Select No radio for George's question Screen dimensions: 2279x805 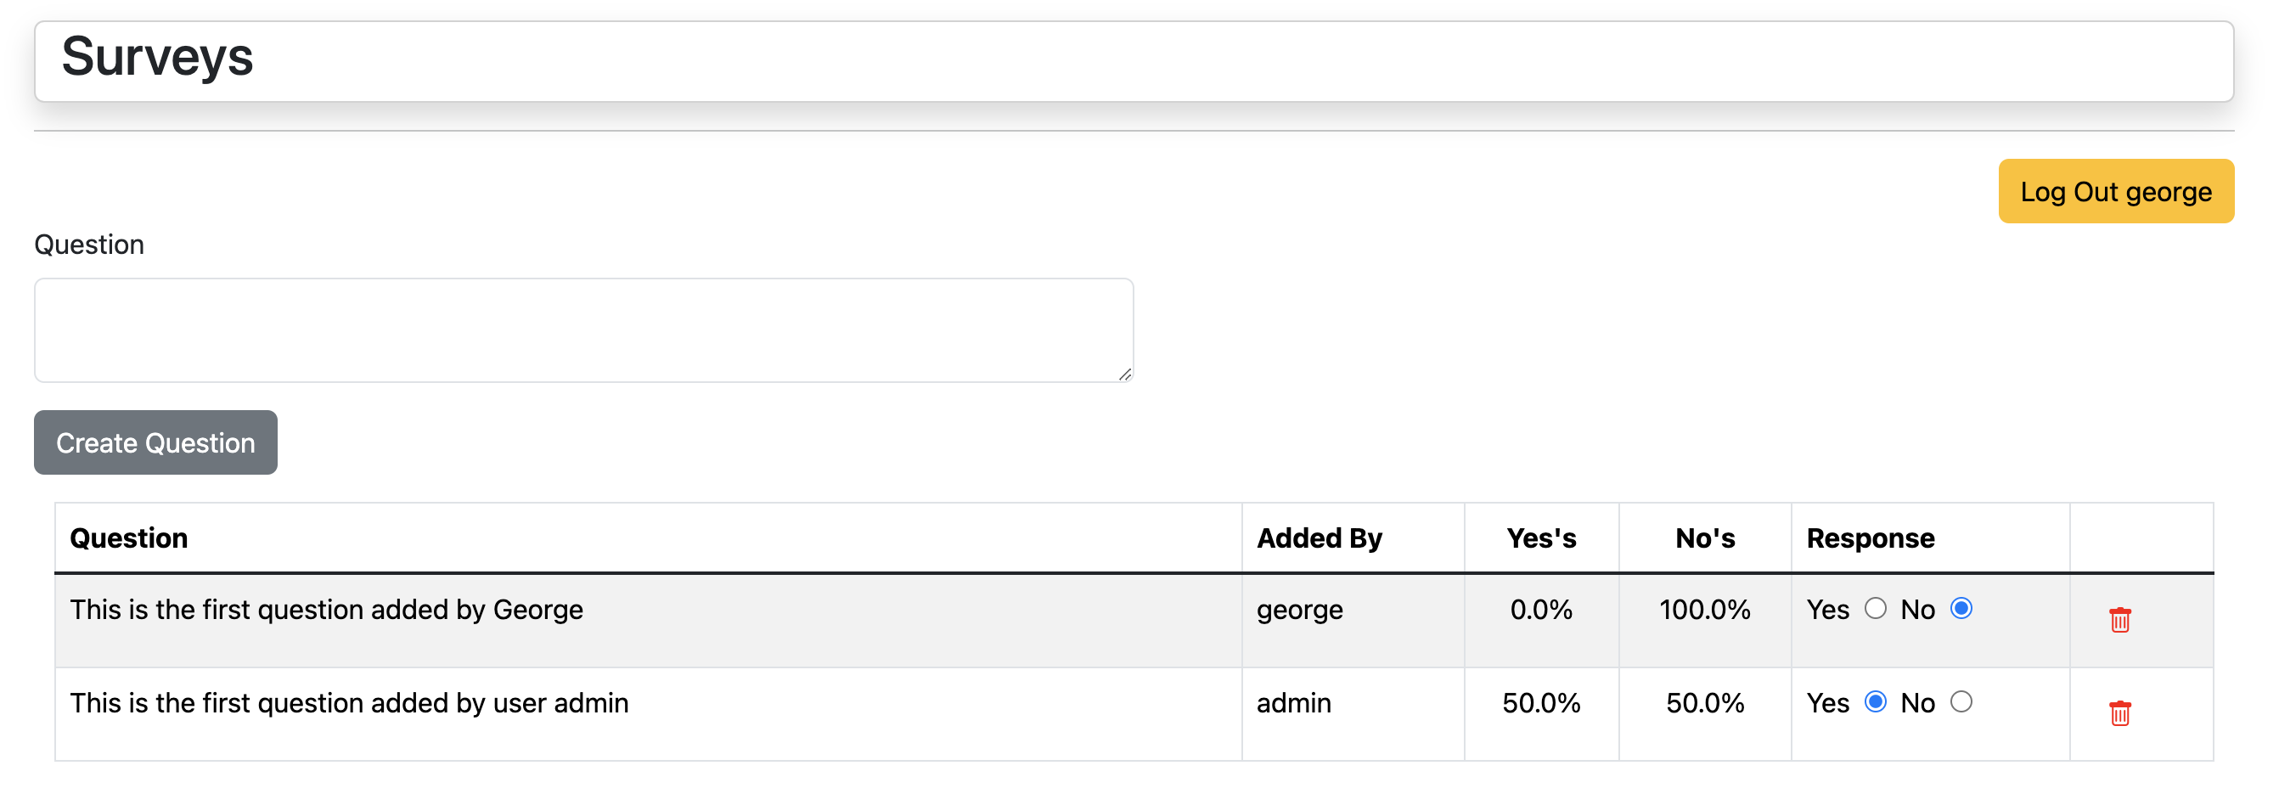1961,608
